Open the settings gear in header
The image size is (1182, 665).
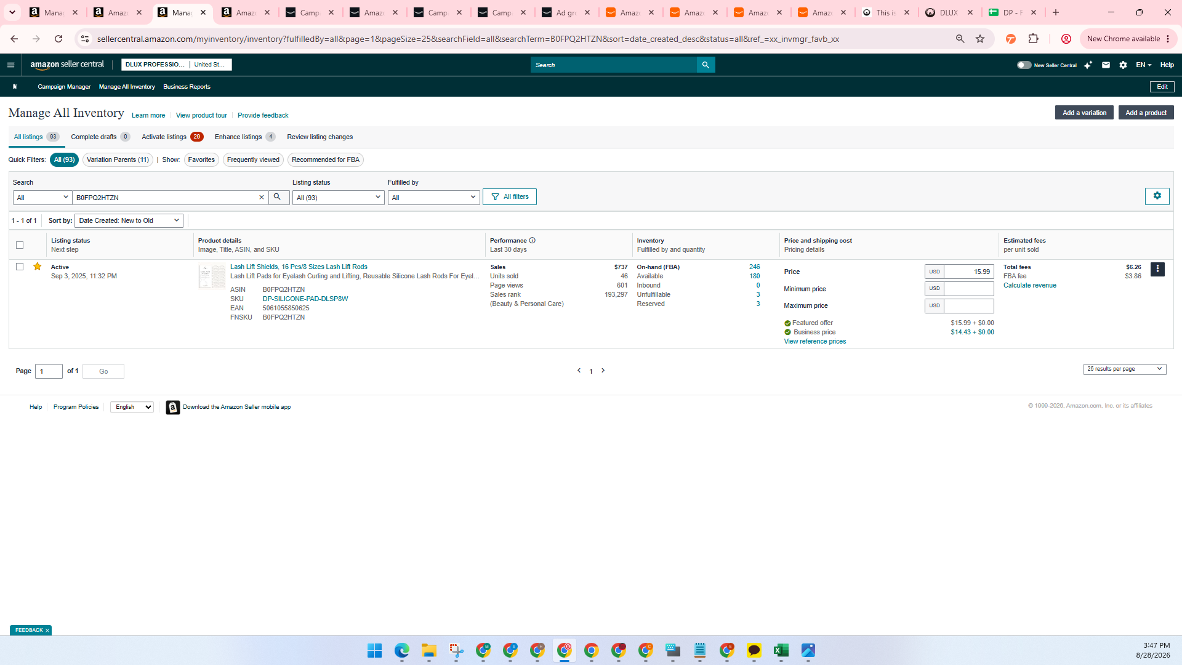tap(1123, 65)
